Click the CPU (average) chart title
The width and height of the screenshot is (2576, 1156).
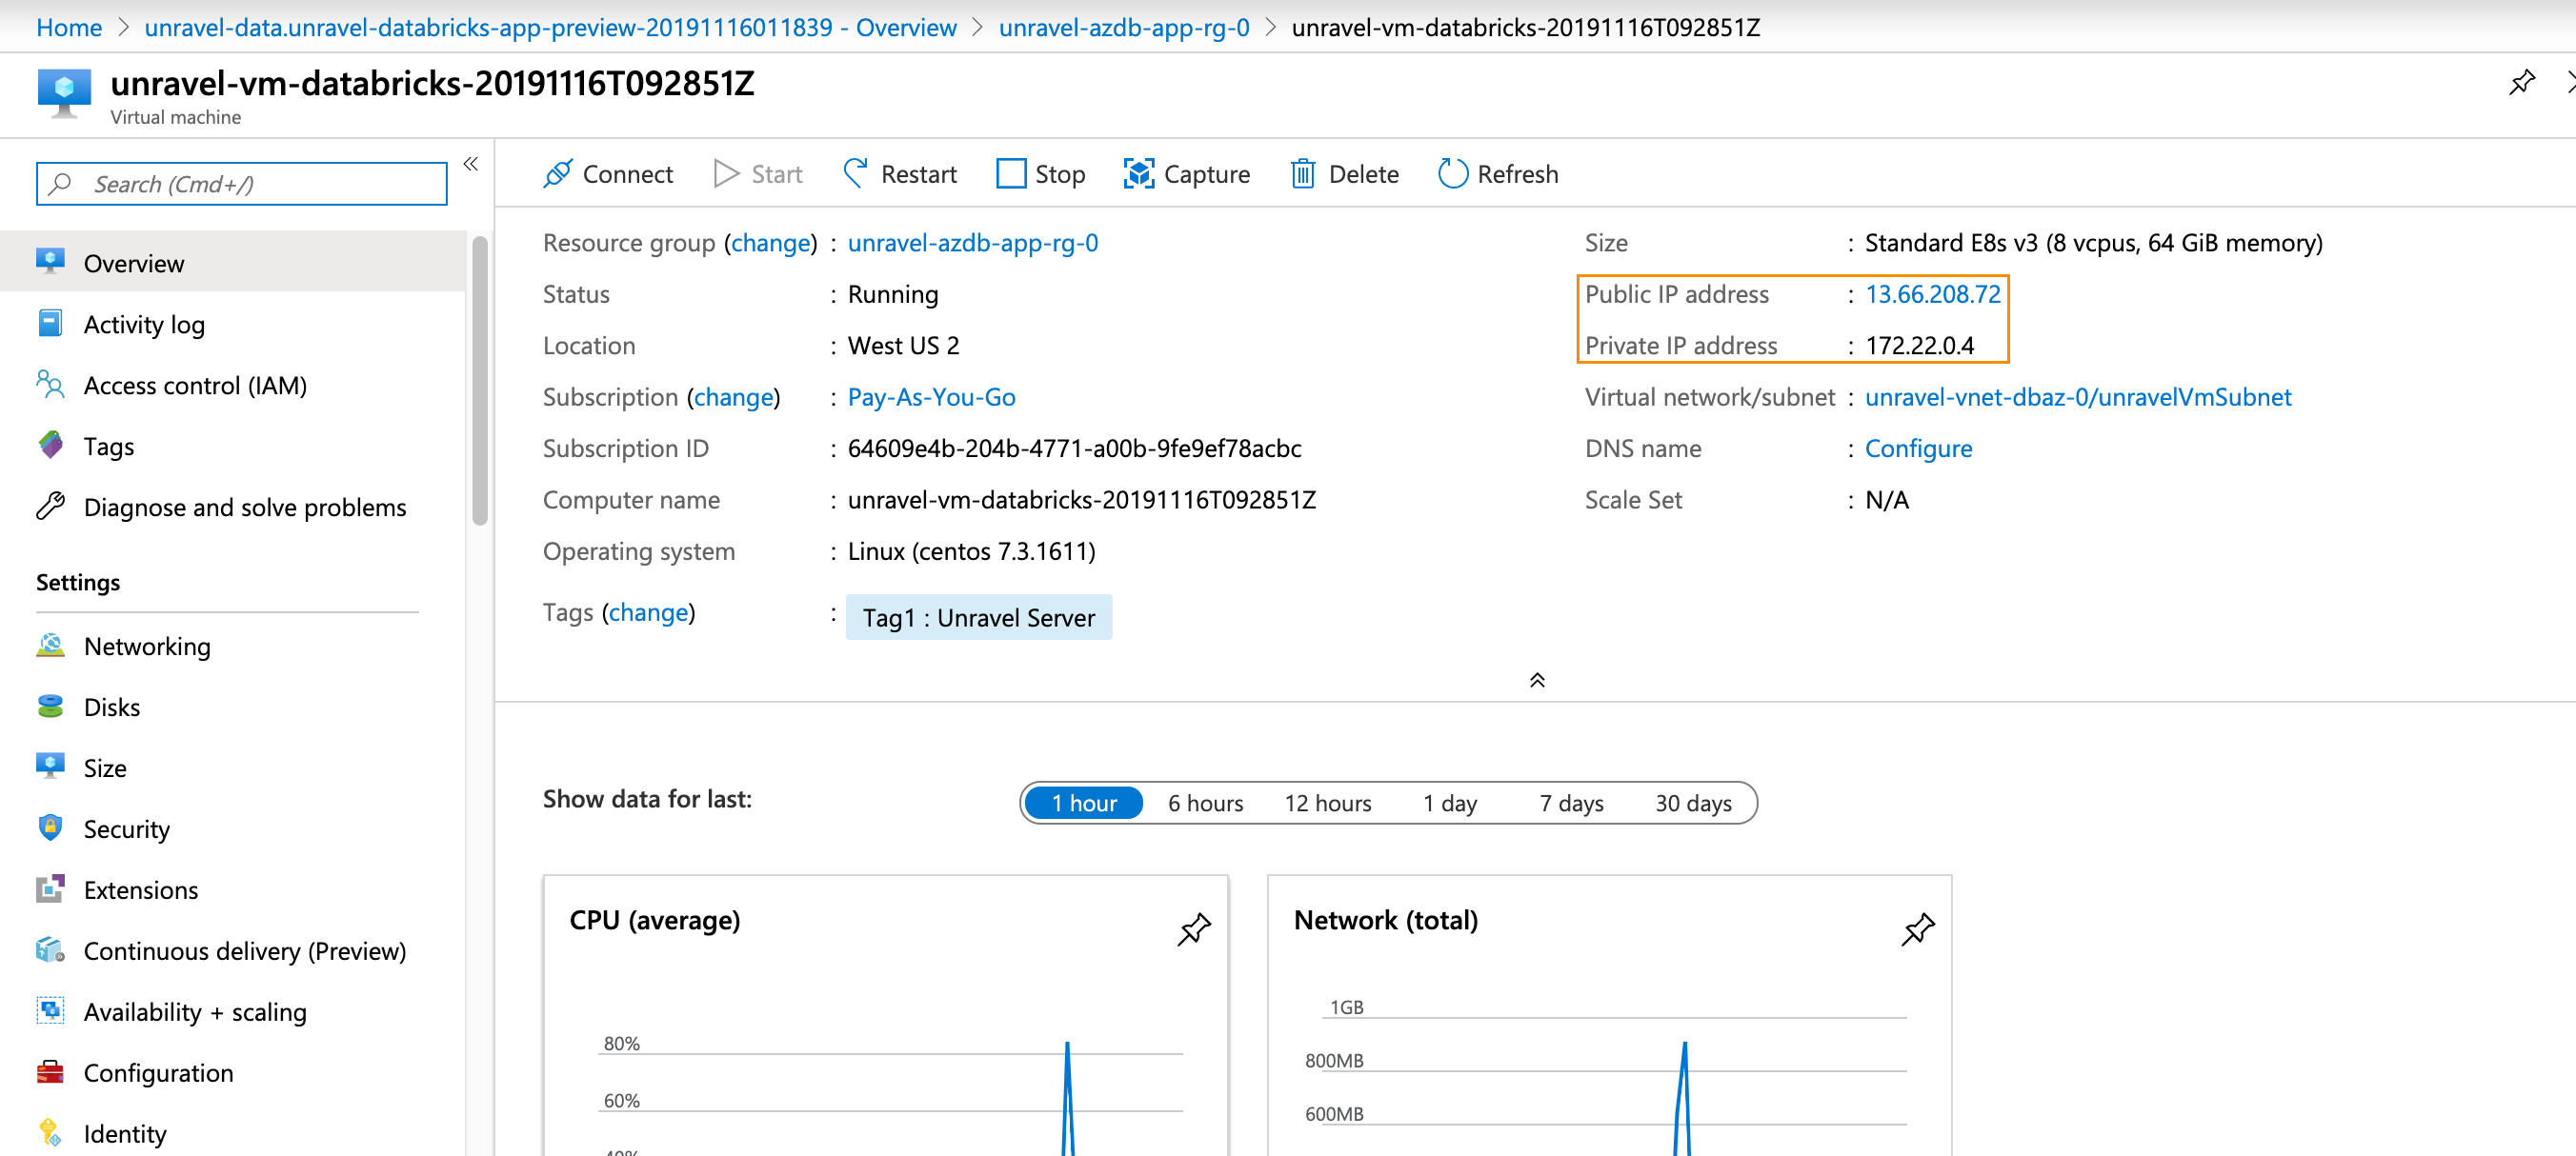coord(654,919)
